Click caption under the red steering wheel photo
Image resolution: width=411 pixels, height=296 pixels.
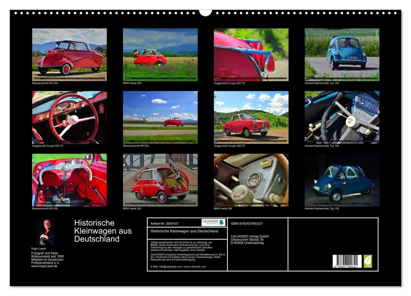point(48,146)
